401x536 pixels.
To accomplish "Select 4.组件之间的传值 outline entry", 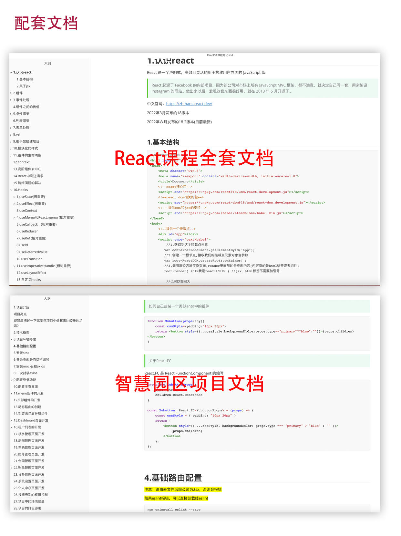I will click(x=26, y=107).
